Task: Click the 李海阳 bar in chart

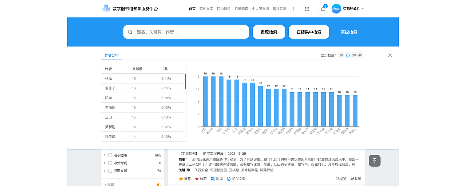Action: [x=229, y=103]
